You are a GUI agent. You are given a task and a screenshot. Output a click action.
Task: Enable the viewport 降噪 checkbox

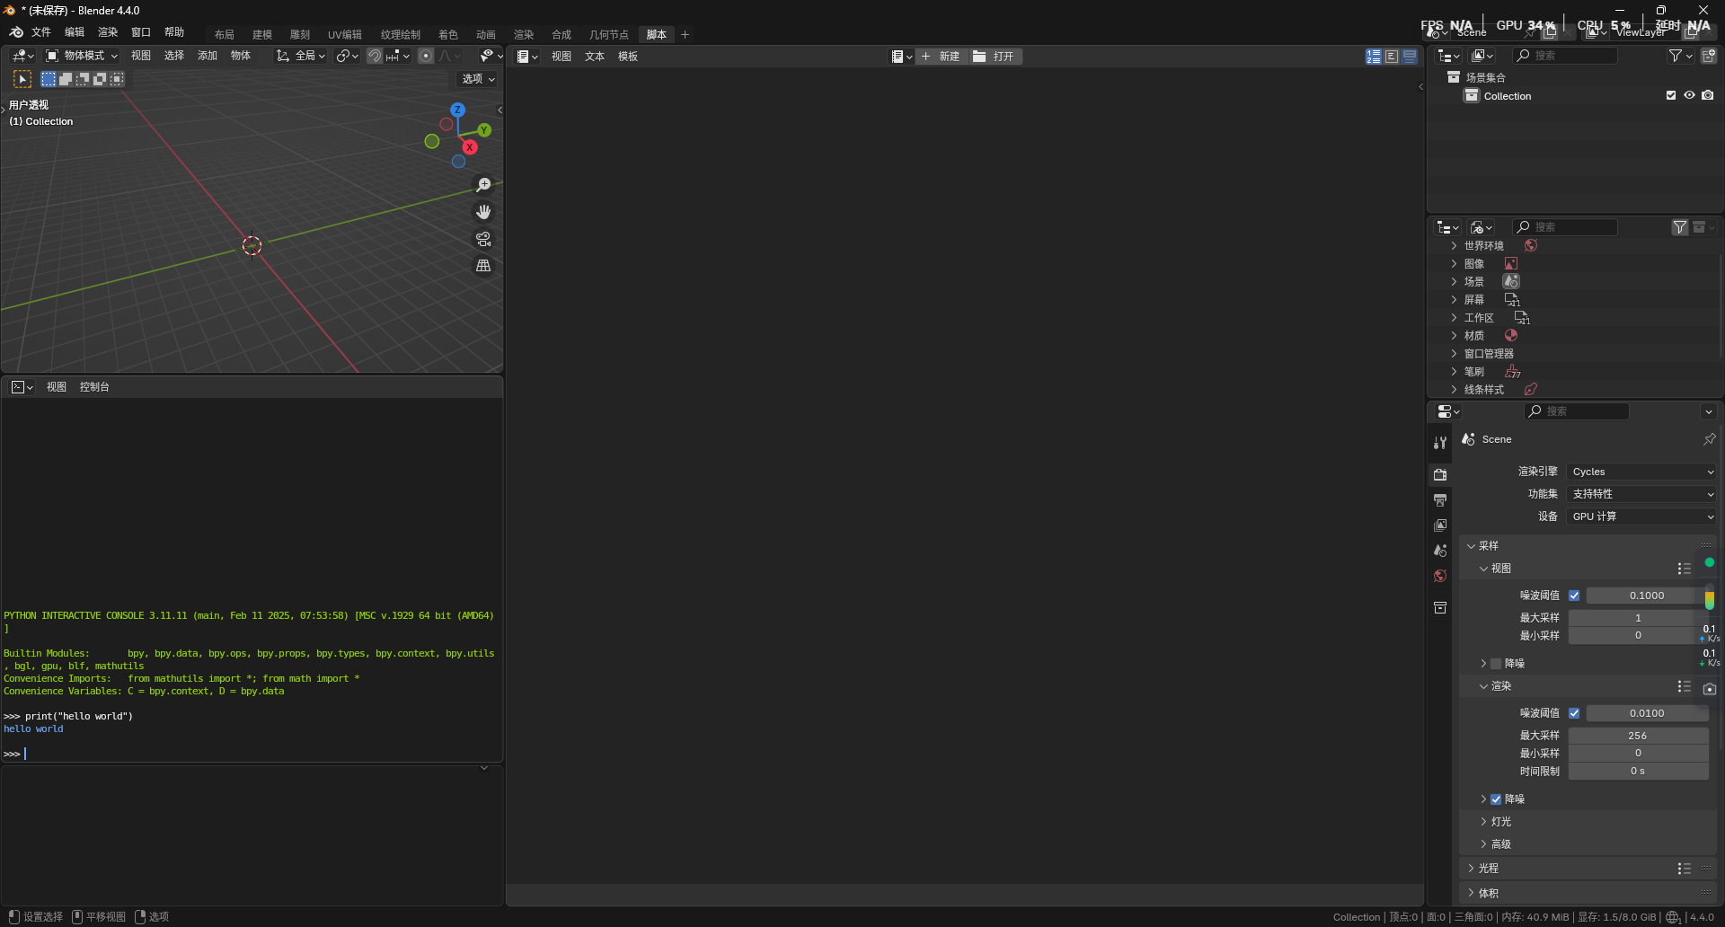click(x=1496, y=664)
